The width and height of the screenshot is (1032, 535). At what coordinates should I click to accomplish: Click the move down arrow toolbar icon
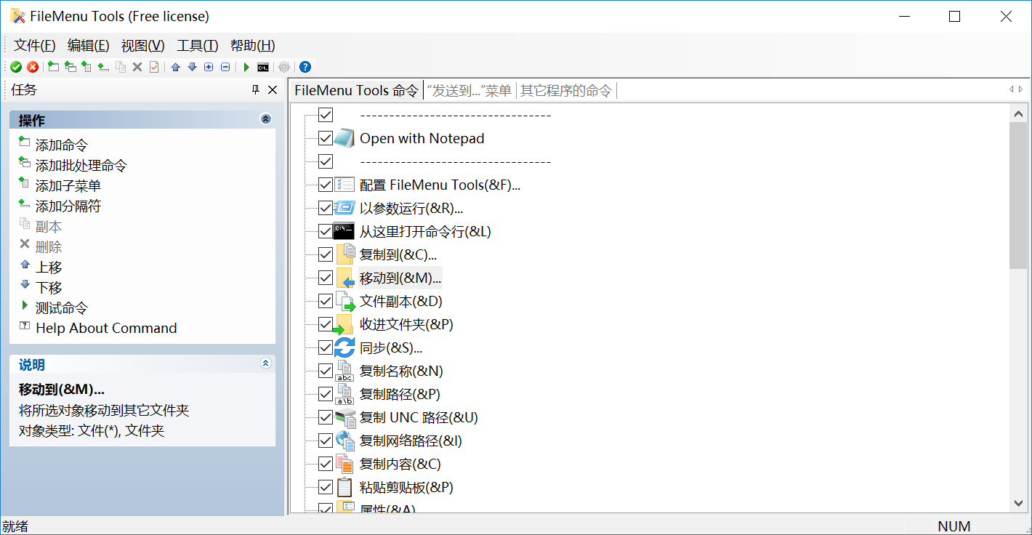tap(192, 67)
